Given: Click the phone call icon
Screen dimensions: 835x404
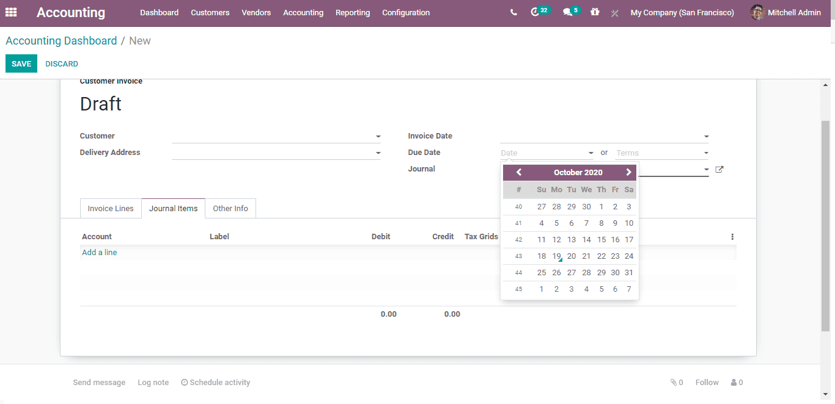Looking at the screenshot, I should pos(513,12).
